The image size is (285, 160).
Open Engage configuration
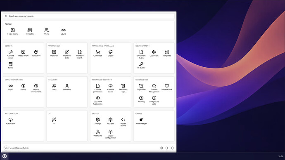(x=111, y=134)
